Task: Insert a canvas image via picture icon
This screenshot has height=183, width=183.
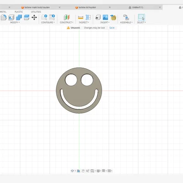Action: point(105,17)
